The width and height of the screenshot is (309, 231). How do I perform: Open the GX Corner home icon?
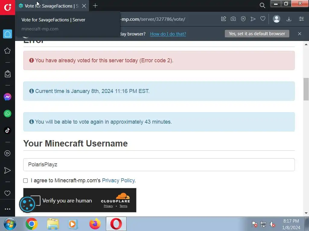[8, 34]
